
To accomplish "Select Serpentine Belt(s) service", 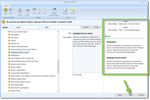I will coord(17,85).
